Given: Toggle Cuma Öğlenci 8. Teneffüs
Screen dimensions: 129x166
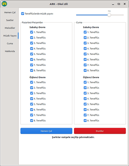Looking at the screenshot, I should tap(85, 120).
